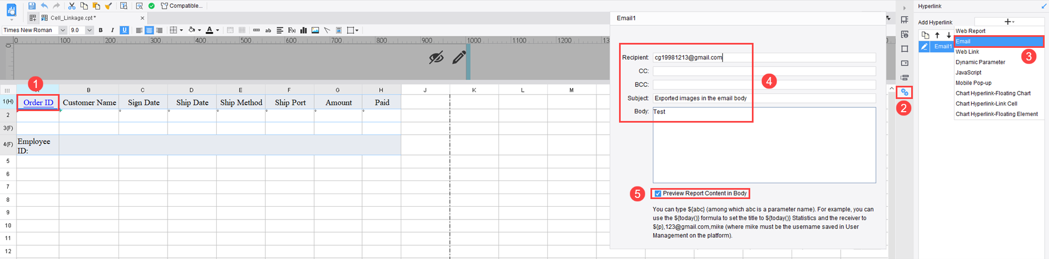Select the Order ID cell
Viewport: 1049px width, 259px height.
click(x=38, y=102)
